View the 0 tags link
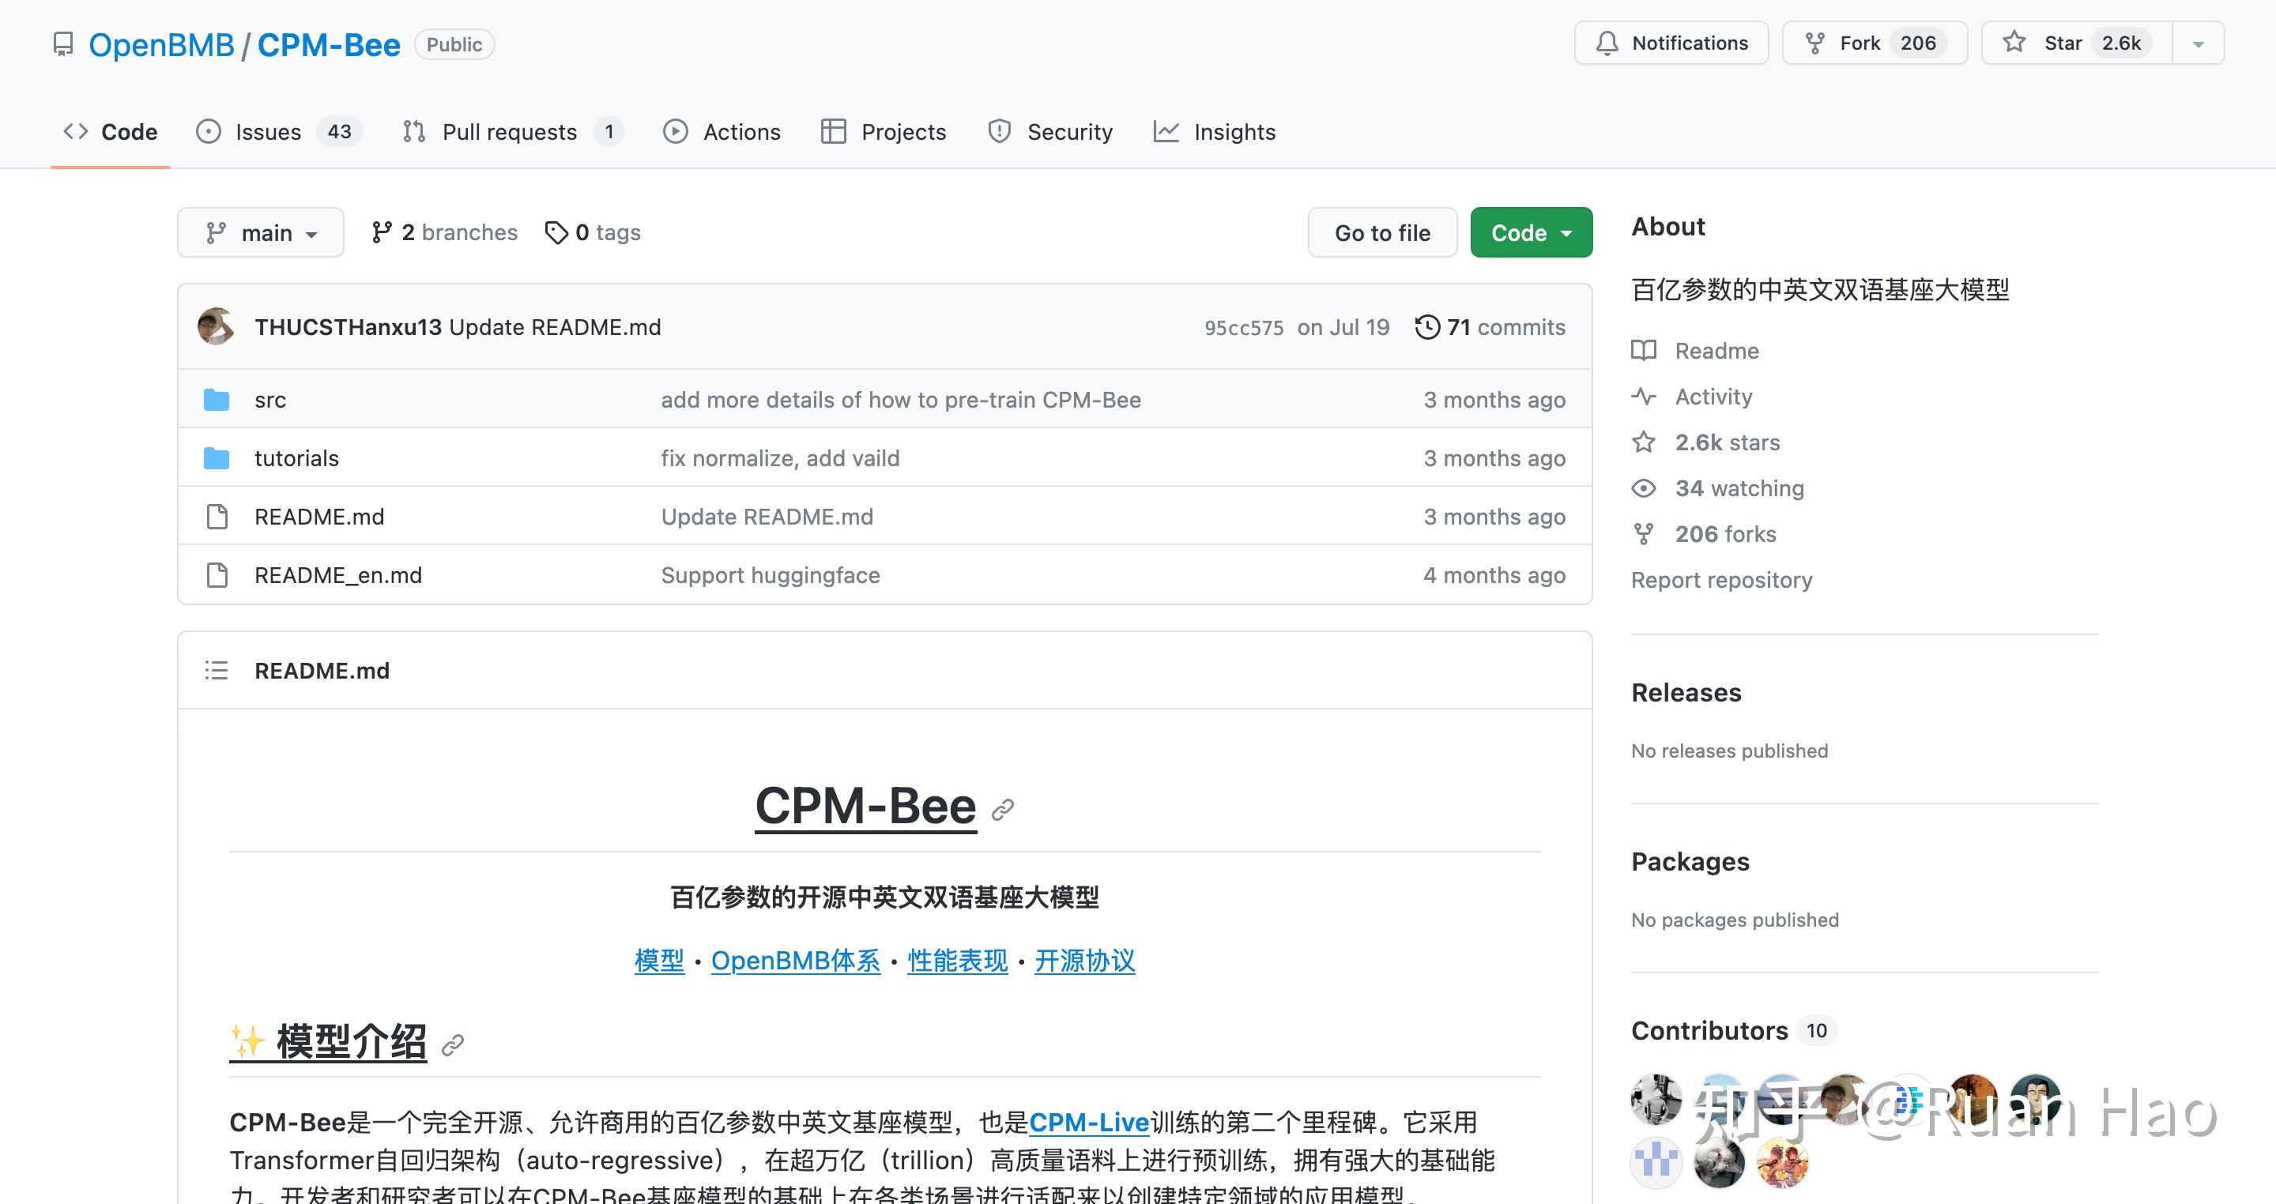Image resolution: width=2276 pixels, height=1204 pixels. tap(593, 232)
